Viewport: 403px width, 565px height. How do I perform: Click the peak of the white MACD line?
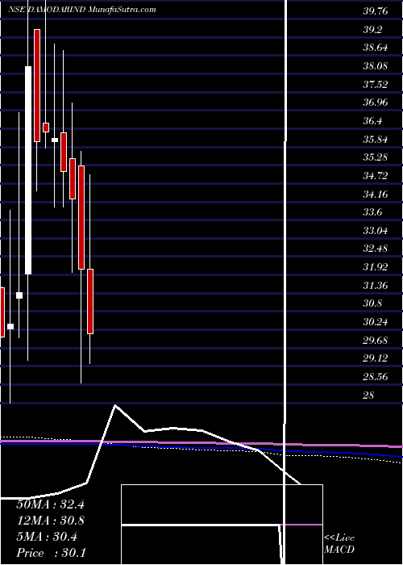[x=115, y=405]
